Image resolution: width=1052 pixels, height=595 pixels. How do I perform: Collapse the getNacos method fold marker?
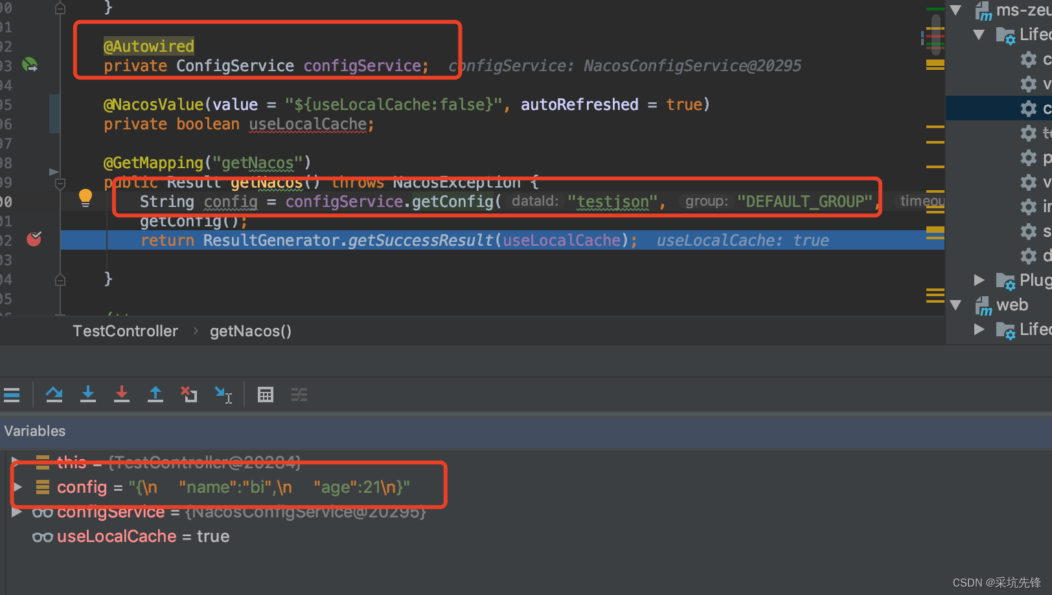(x=60, y=184)
